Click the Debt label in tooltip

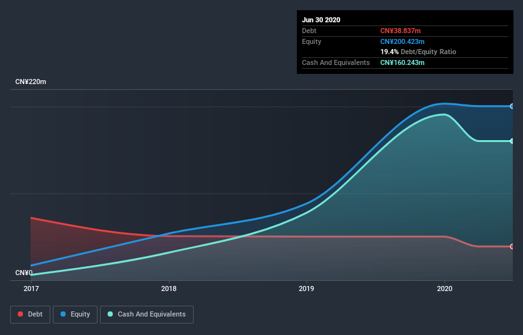point(309,31)
